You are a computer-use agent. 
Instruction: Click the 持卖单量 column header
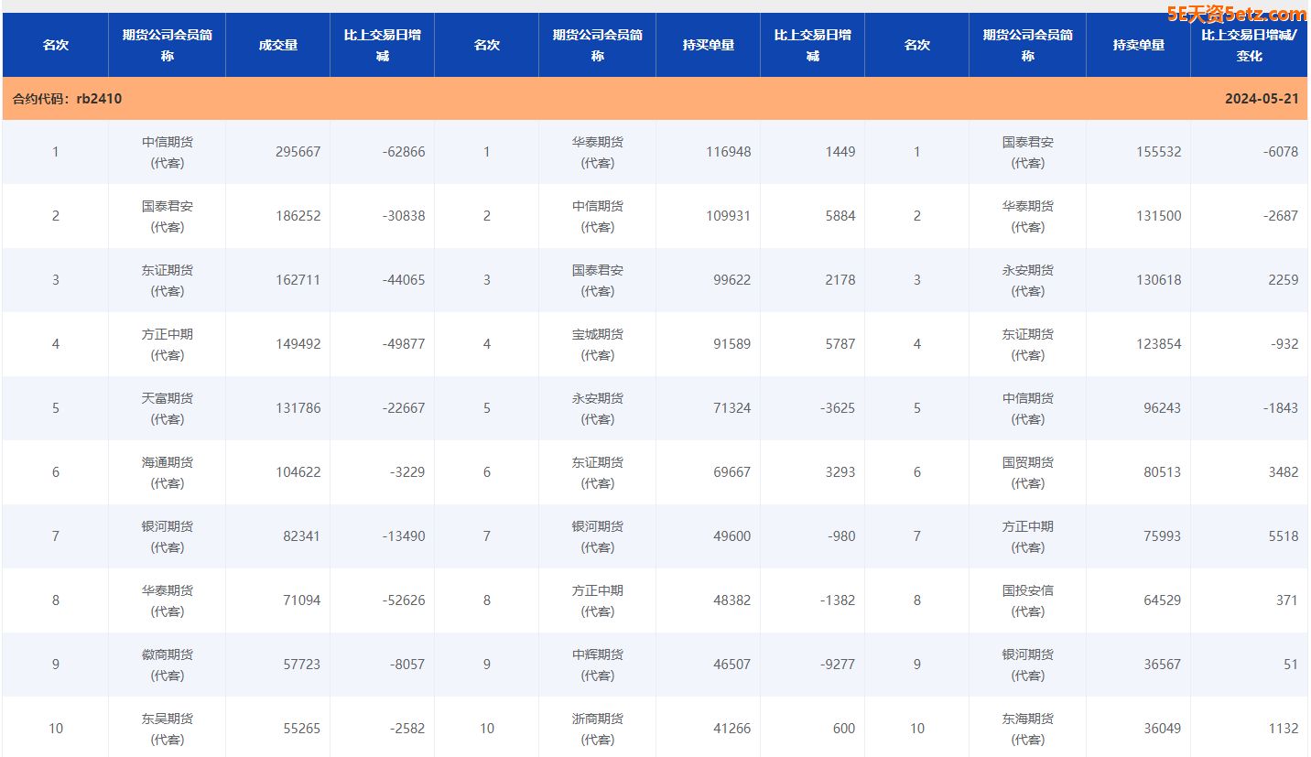pyautogui.click(x=1138, y=45)
